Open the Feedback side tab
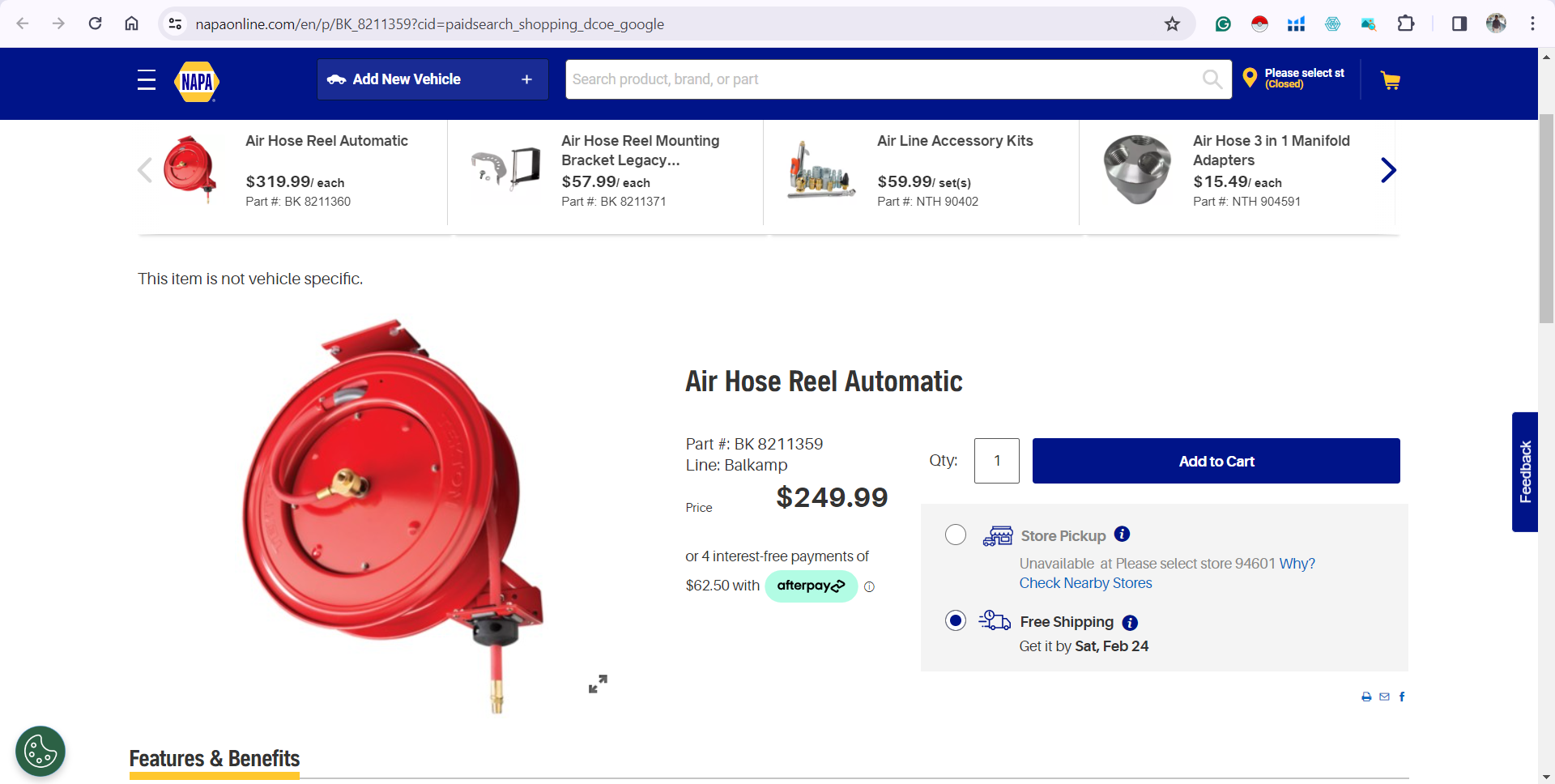The image size is (1555, 784). click(x=1525, y=471)
